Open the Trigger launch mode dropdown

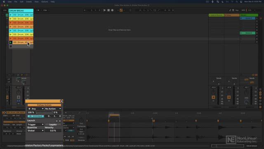tap(35, 124)
